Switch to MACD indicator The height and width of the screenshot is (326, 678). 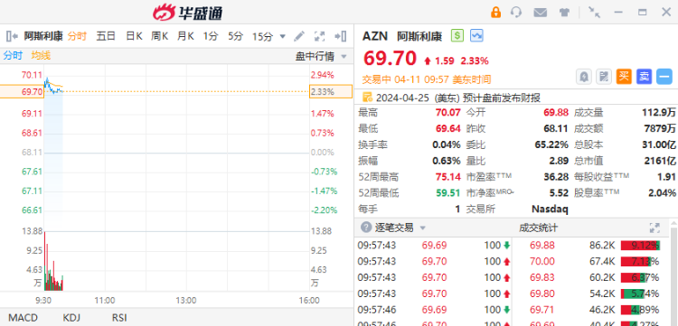point(23,318)
